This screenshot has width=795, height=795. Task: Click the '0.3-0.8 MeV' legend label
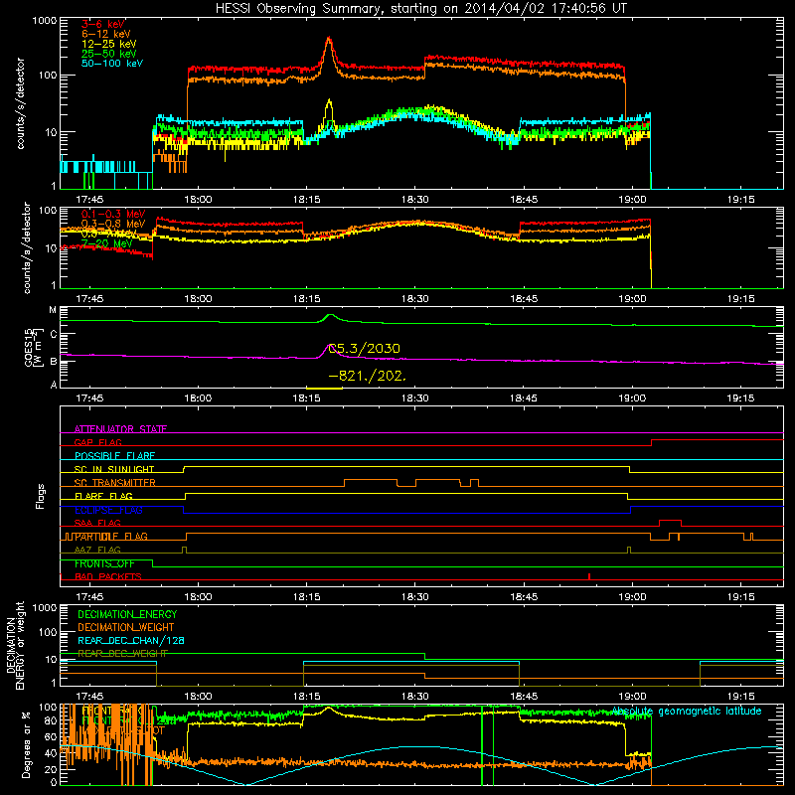tap(113, 224)
